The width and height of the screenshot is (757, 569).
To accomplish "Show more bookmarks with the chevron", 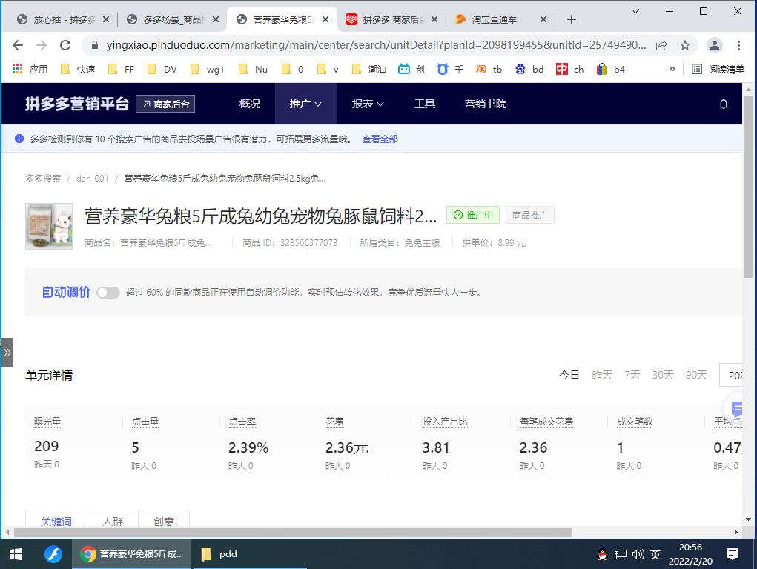I will [672, 70].
